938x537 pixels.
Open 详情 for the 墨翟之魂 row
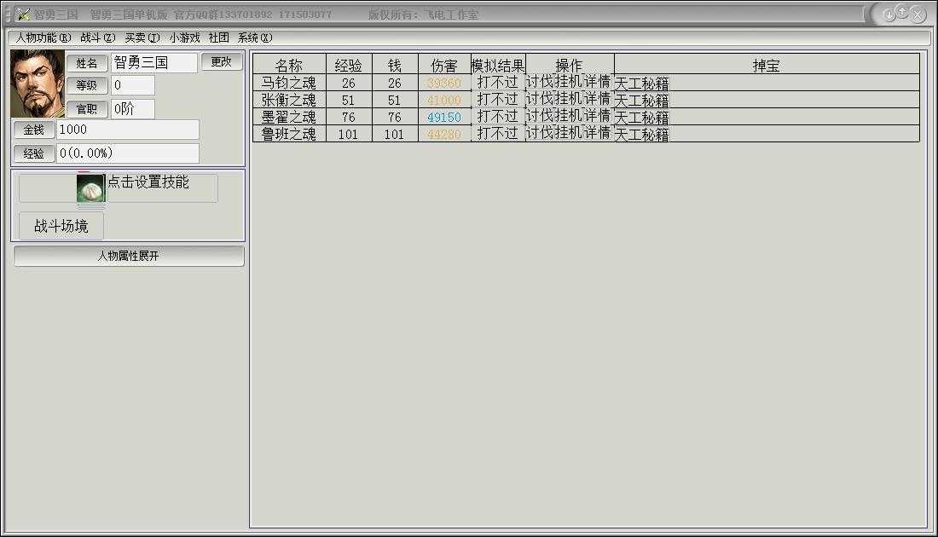click(x=598, y=116)
